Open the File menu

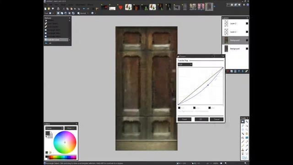click(46, 5)
